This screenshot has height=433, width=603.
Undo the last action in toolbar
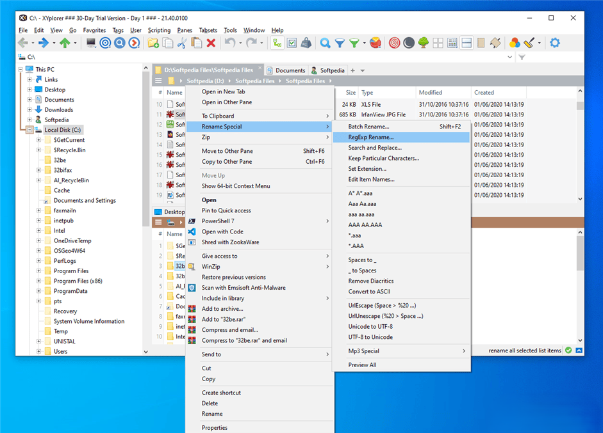[230, 43]
